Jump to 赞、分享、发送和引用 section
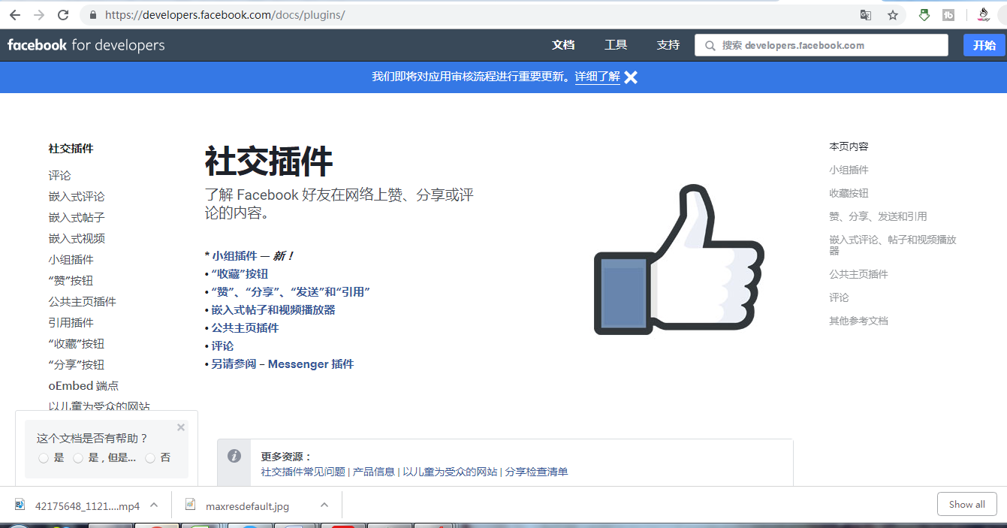 [x=878, y=216]
